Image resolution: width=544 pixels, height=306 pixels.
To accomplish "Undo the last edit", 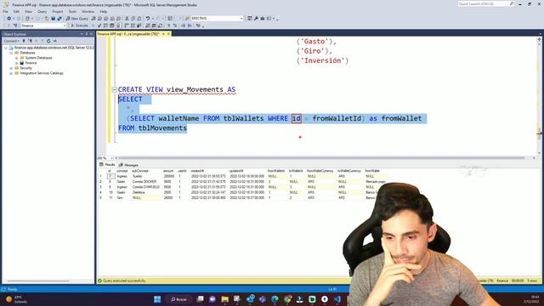I will click(x=148, y=19).
